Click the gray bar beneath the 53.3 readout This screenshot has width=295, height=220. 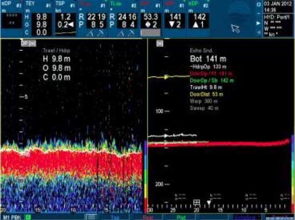pos(151,32)
